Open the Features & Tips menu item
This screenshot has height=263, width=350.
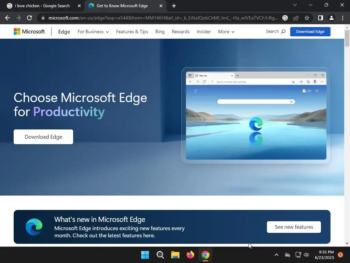coord(132,32)
